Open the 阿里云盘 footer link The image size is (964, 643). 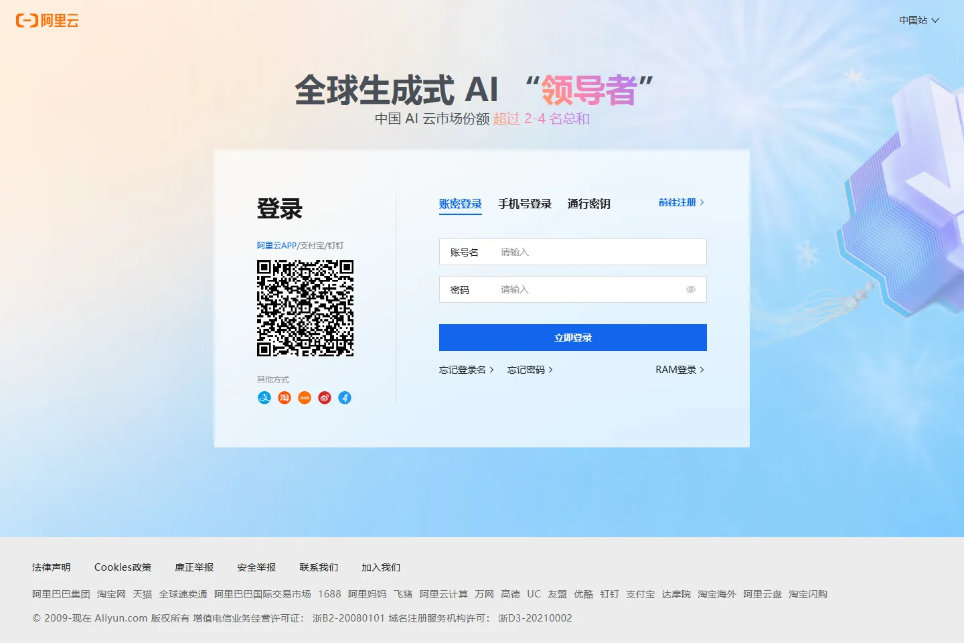click(x=762, y=594)
